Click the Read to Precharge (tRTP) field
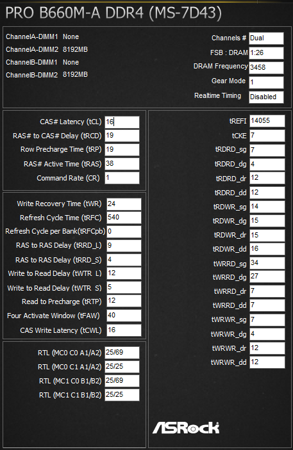Screen dimensions: 293x450 [x=124, y=301]
